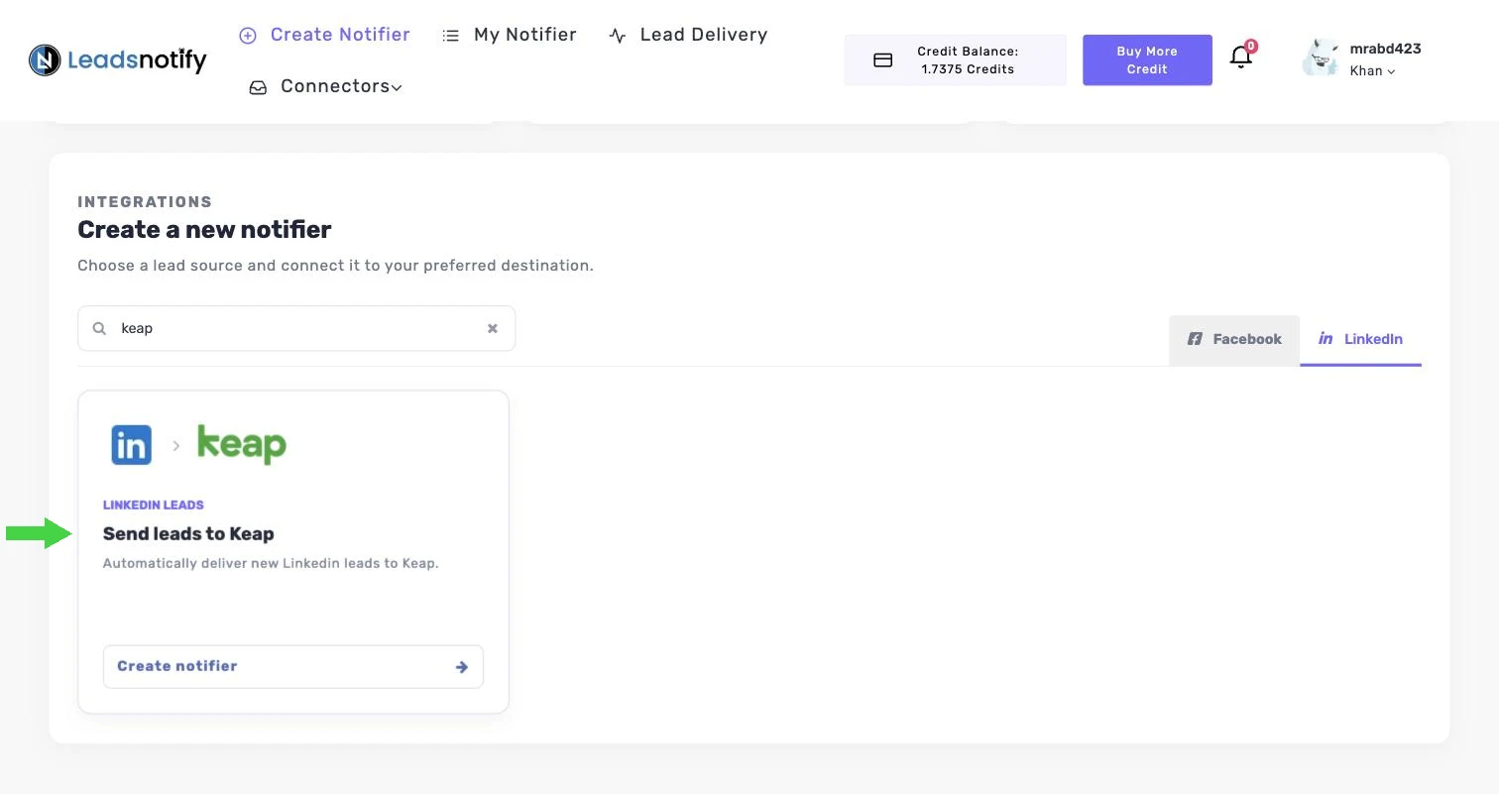The height and width of the screenshot is (794, 1499).
Task: Click the notification bell icon
Action: (1240, 57)
